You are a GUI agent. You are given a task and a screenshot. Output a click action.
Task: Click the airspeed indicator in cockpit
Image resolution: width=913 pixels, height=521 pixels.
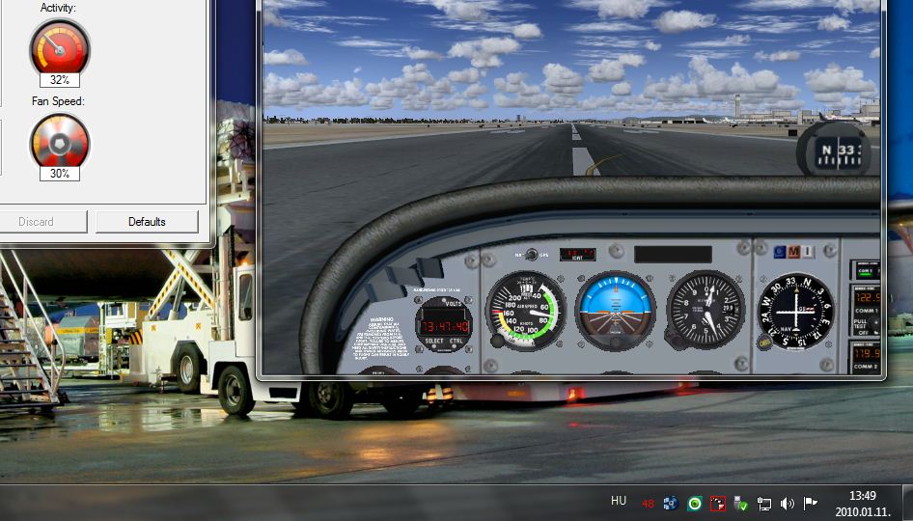coord(526,312)
